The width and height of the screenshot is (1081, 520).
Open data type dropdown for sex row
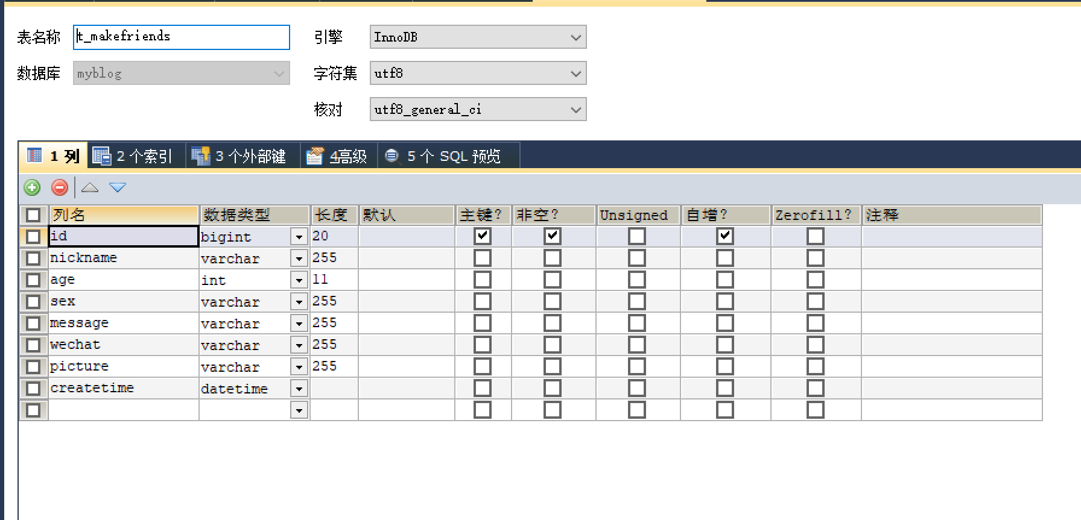click(299, 301)
